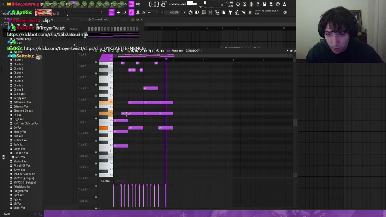Open the chat bubble icon in toolbar
The image size is (386, 217).
click(278, 4)
